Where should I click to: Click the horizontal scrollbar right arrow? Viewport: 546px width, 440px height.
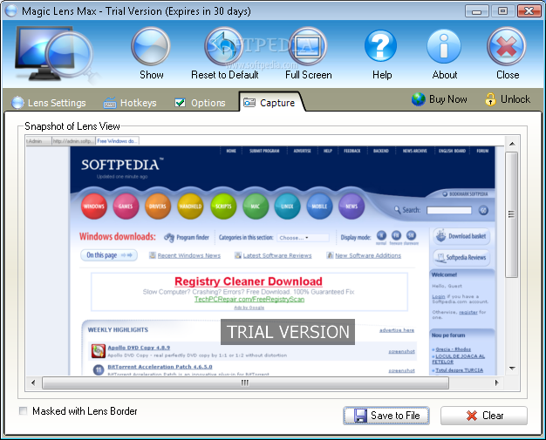[496, 382]
